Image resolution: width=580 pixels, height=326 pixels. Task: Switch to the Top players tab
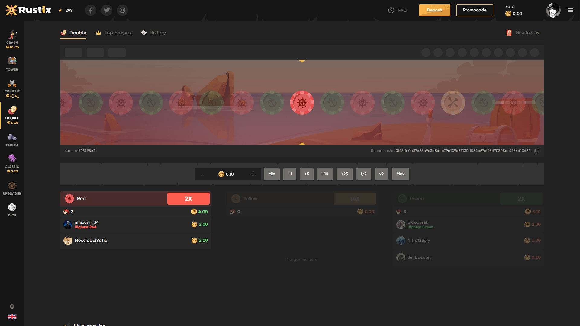(118, 33)
